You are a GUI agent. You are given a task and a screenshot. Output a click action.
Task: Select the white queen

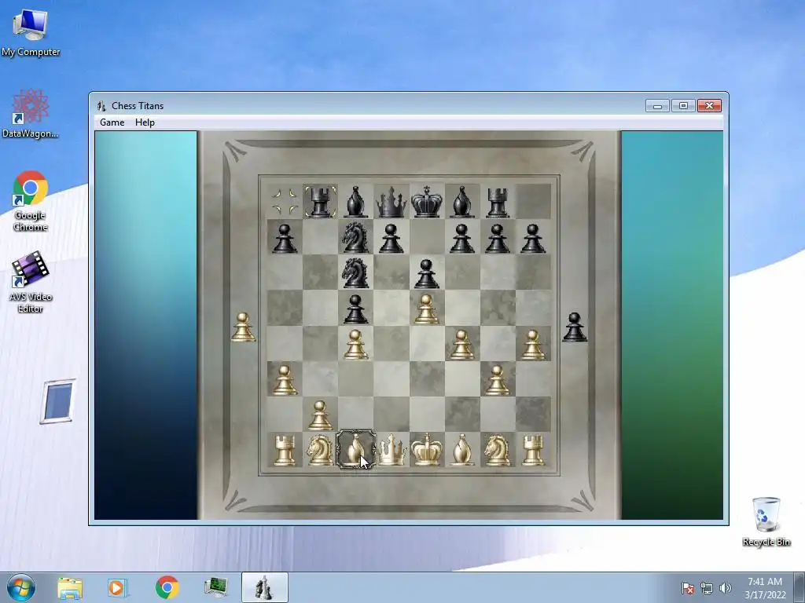click(392, 450)
